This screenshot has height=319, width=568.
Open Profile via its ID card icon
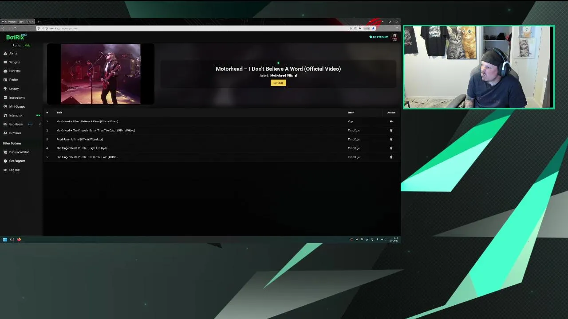tap(5, 80)
